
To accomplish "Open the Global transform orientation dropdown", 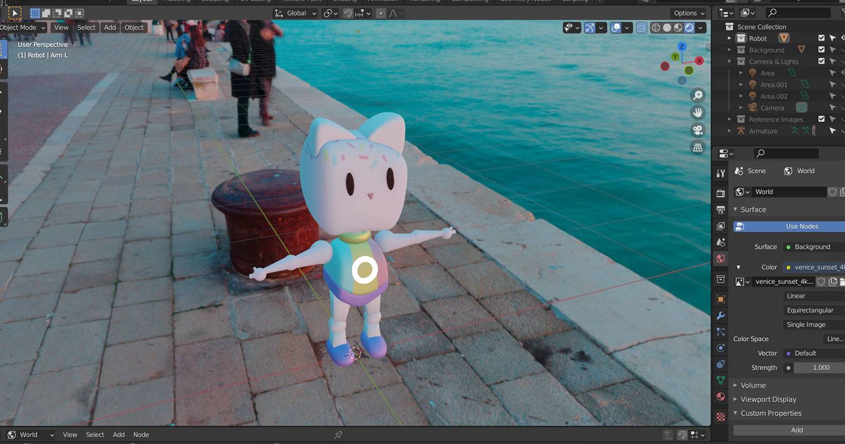I will [x=296, y=13].
